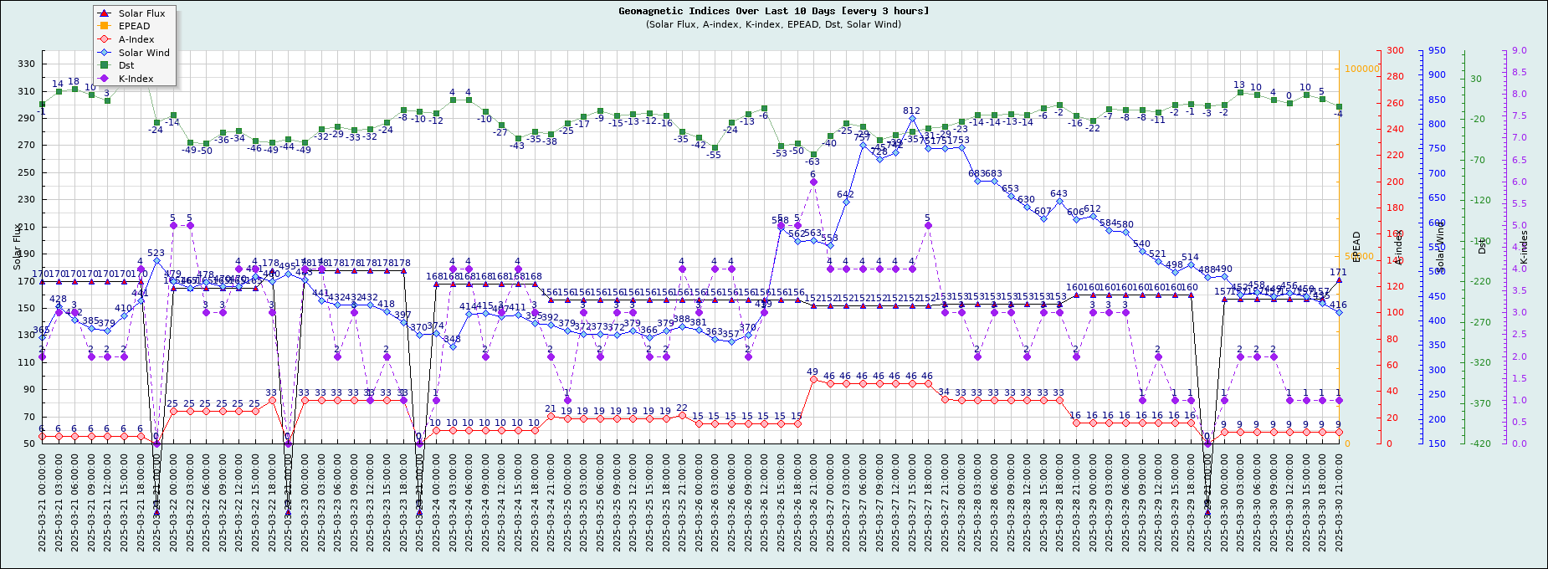Select the K-Index peak point labeled 6
The width and height of the screenshot is (1548, 569).
tap(813, 182)
